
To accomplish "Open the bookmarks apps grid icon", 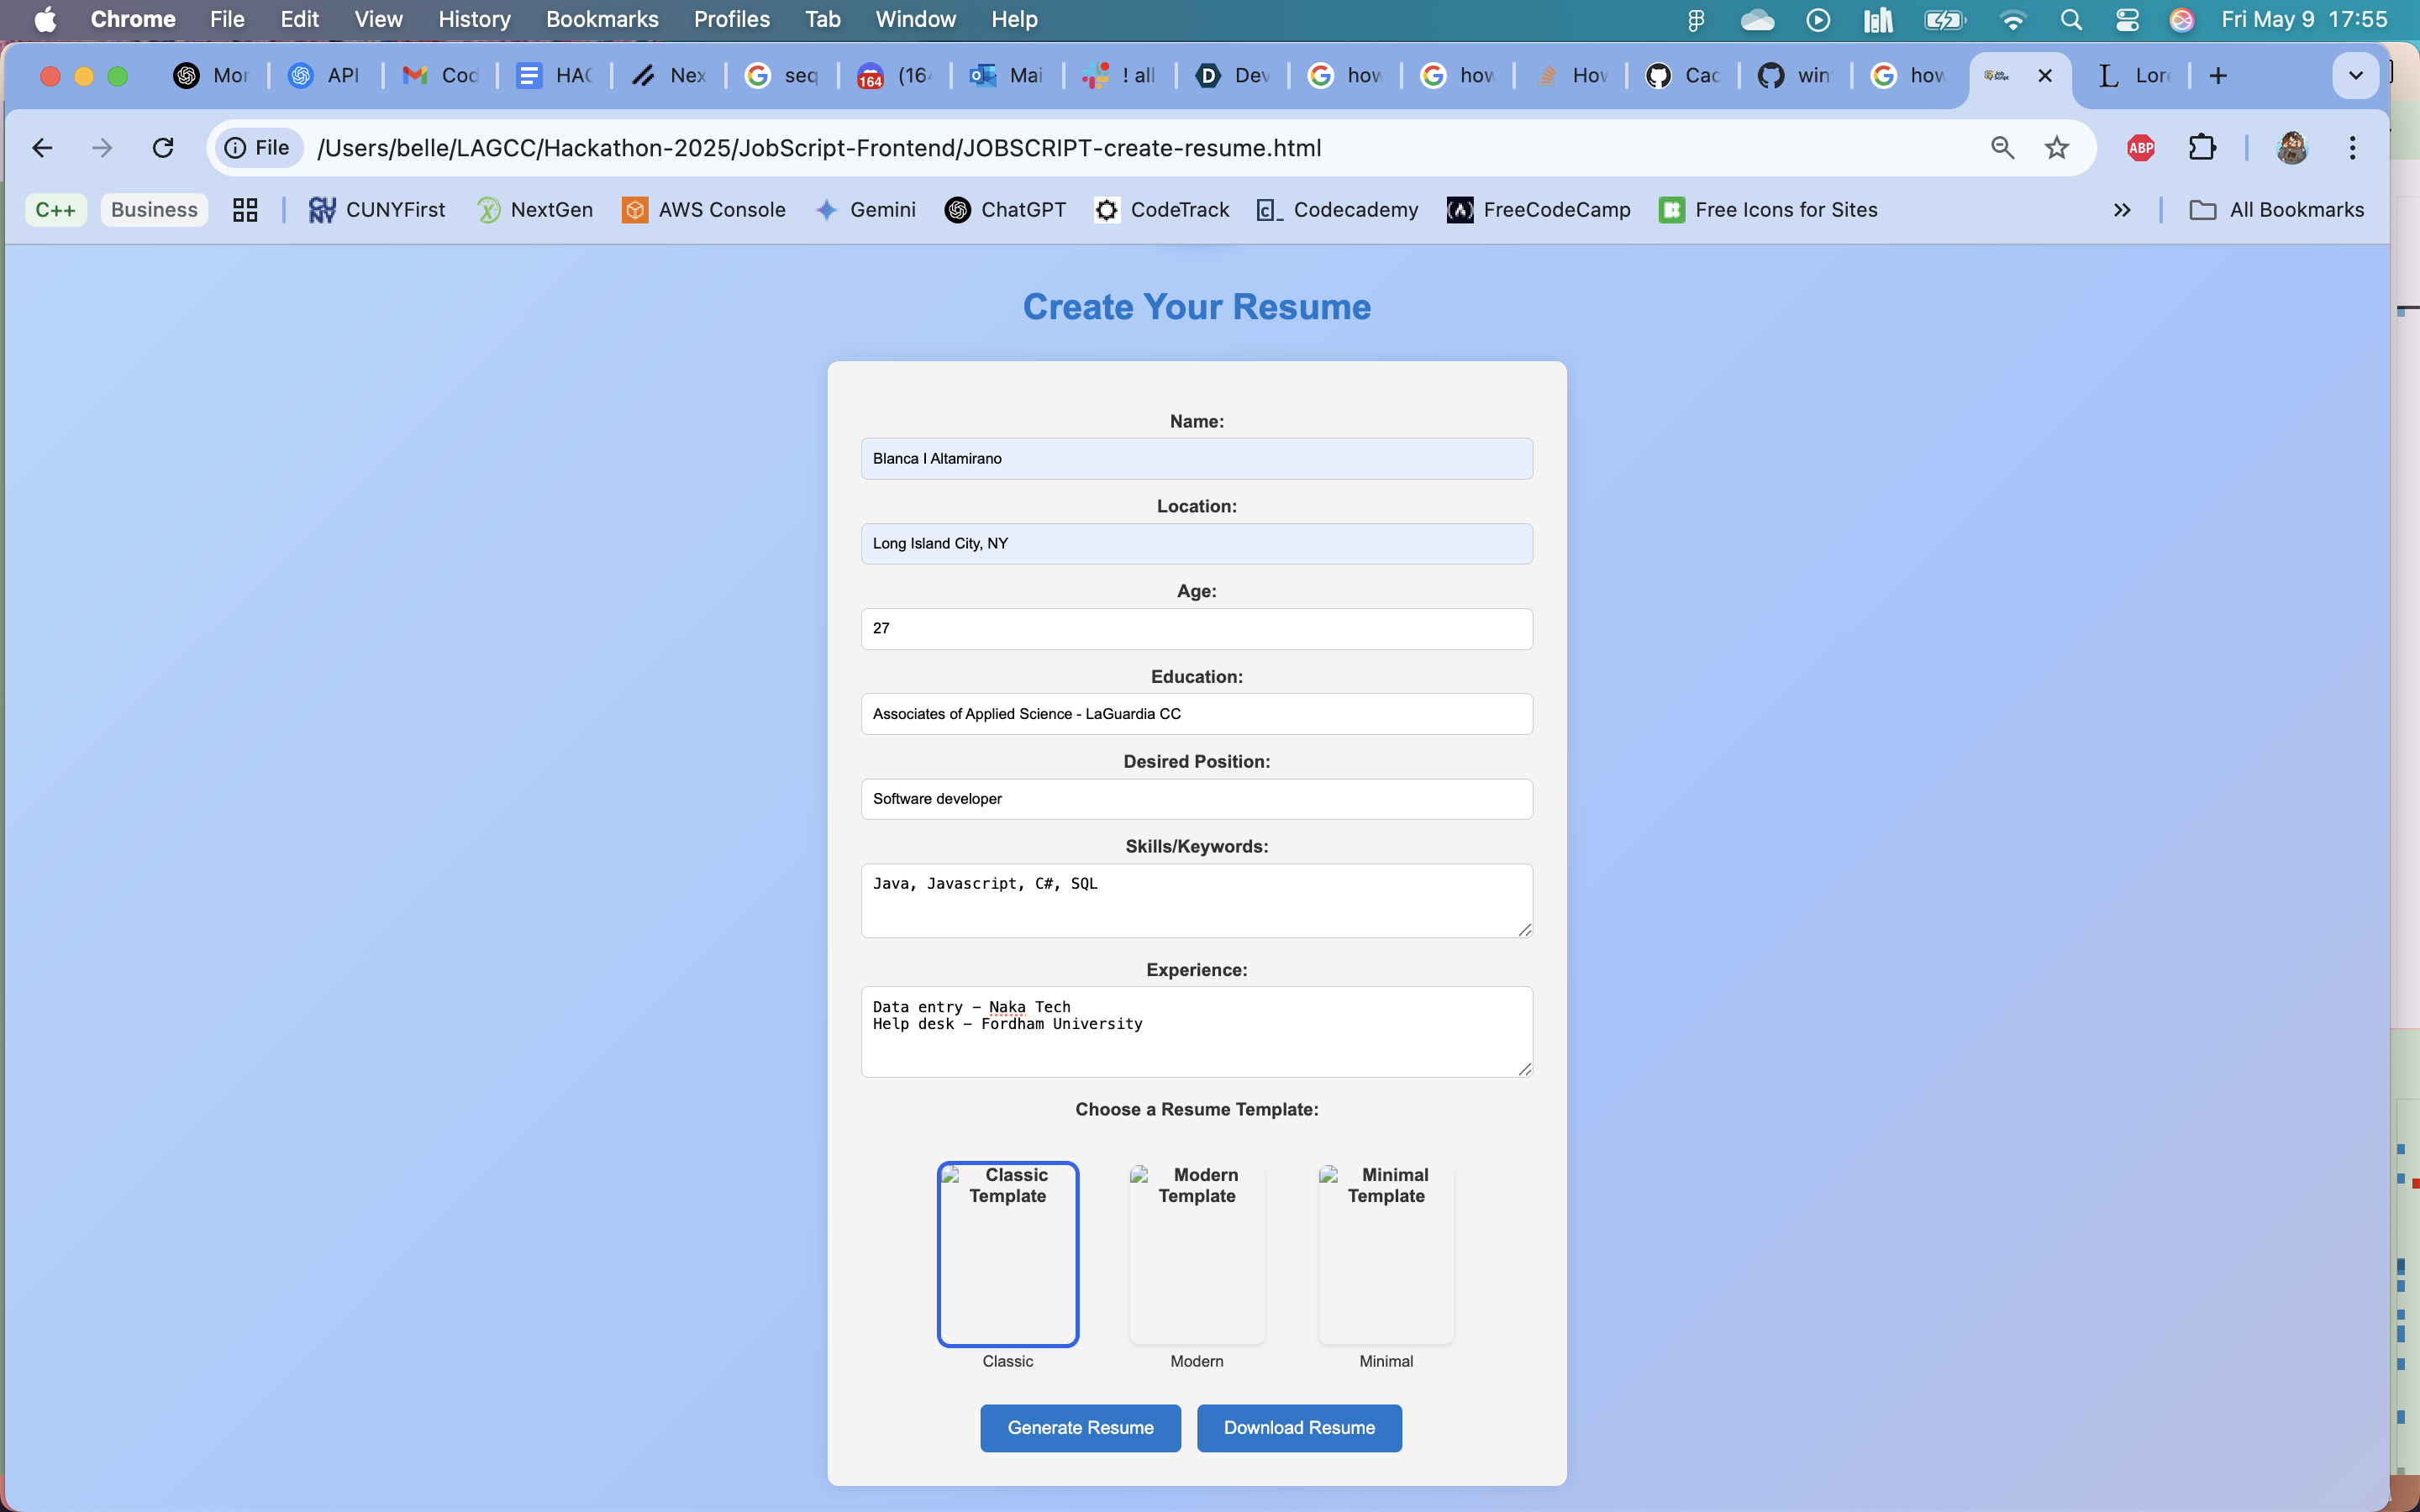I will 245,210.
